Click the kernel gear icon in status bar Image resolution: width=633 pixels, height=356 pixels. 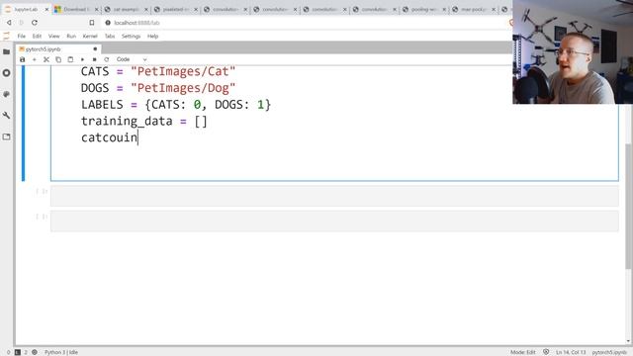click(x=35, y=352)
